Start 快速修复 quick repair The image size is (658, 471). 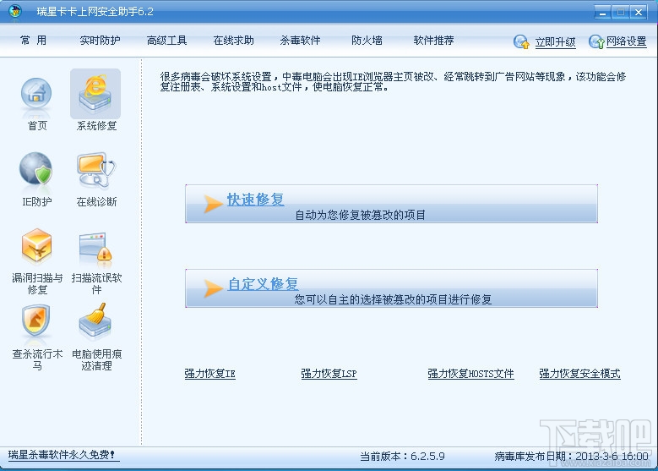256,200
